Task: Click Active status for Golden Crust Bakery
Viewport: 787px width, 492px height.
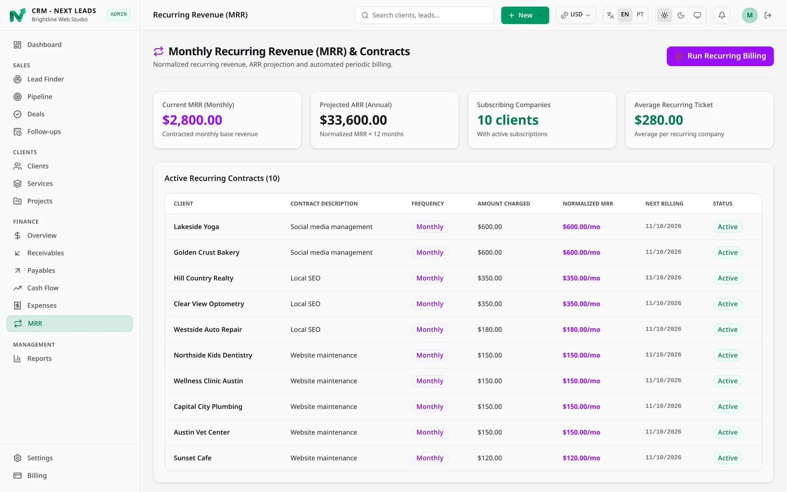Action: click(x=728, y=253)
